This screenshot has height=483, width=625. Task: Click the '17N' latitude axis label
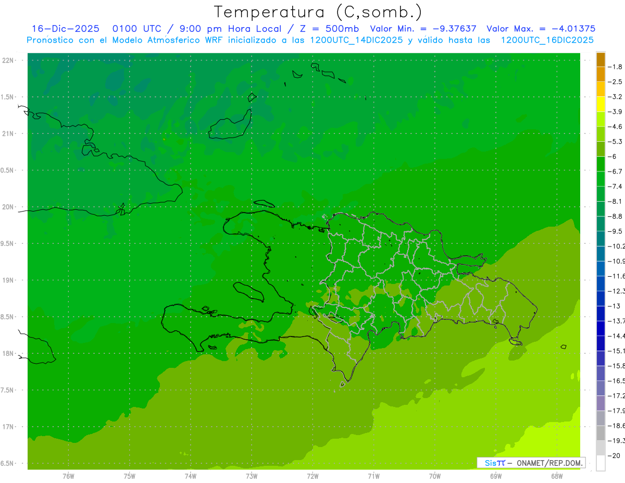click(8, 427)
